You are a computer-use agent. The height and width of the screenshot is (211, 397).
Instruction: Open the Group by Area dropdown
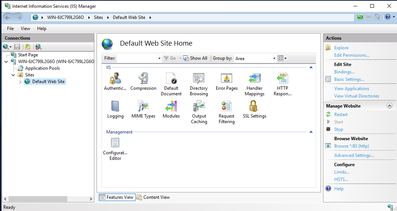274,59
